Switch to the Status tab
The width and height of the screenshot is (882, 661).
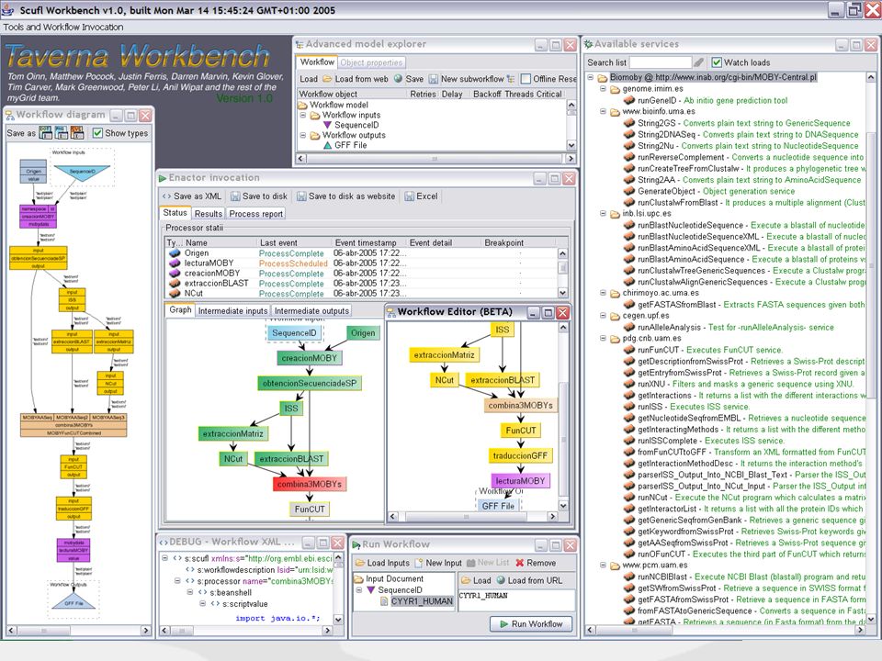(175, 213)
